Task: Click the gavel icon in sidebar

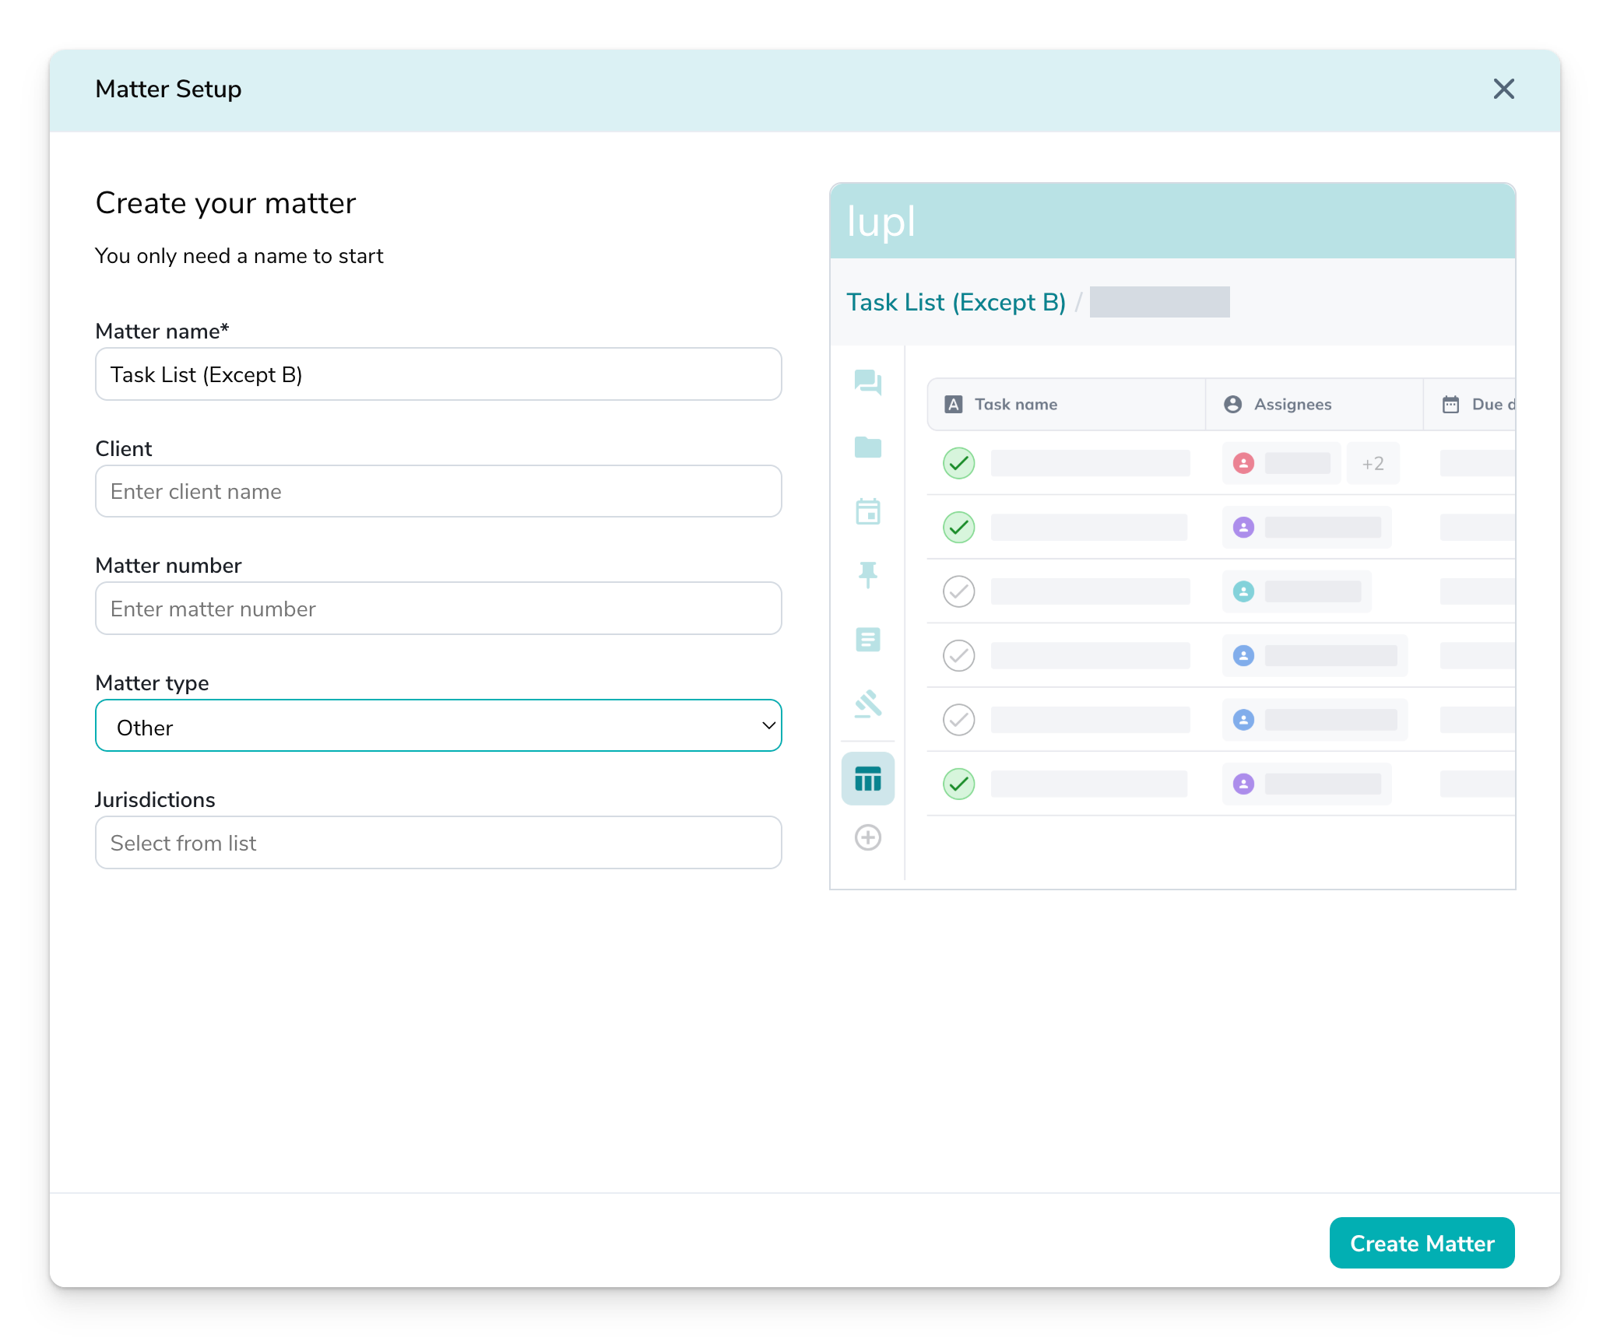Action: coord(867,704)
